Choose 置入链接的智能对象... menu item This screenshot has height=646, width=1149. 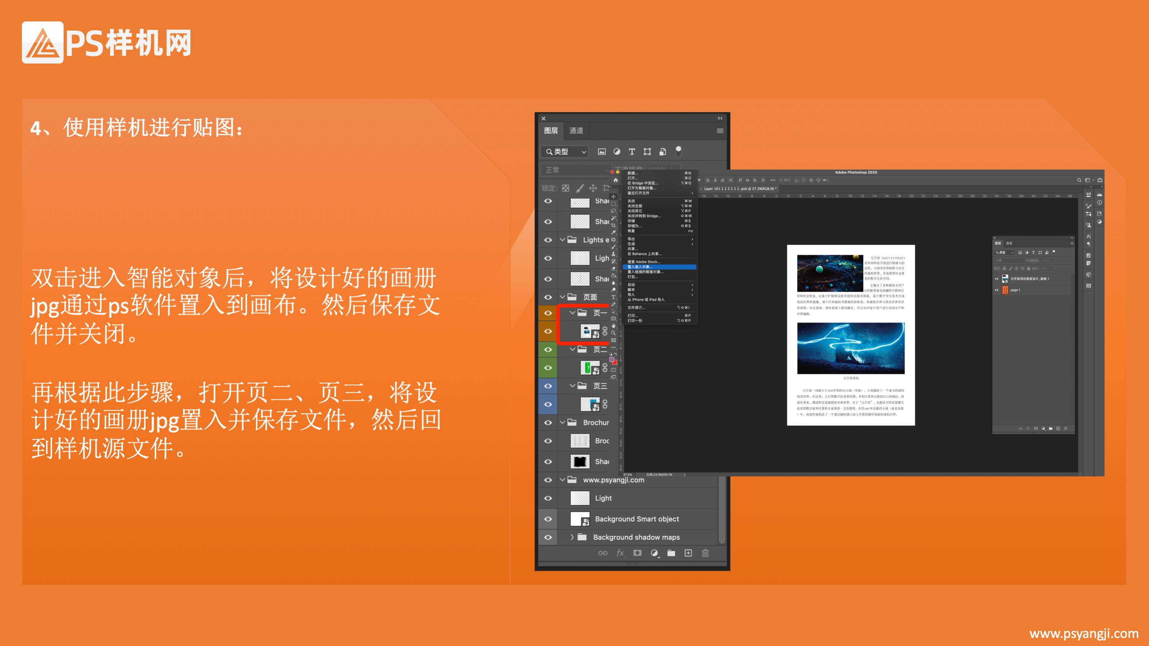pyautogui.click(x=659, y=272)
